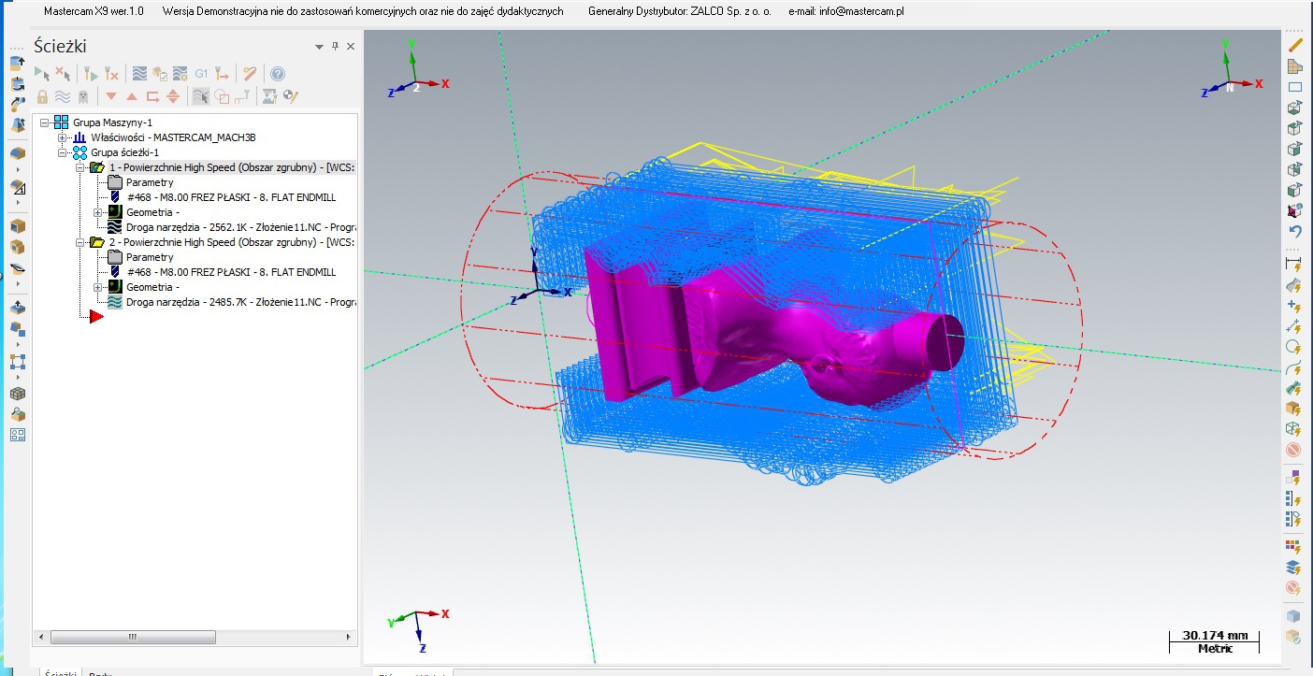Collapse operation 2 Powierzchnie High Speed
This screenshot has width=1313, height=676.
pyautogui.click(x=80, y=242)
